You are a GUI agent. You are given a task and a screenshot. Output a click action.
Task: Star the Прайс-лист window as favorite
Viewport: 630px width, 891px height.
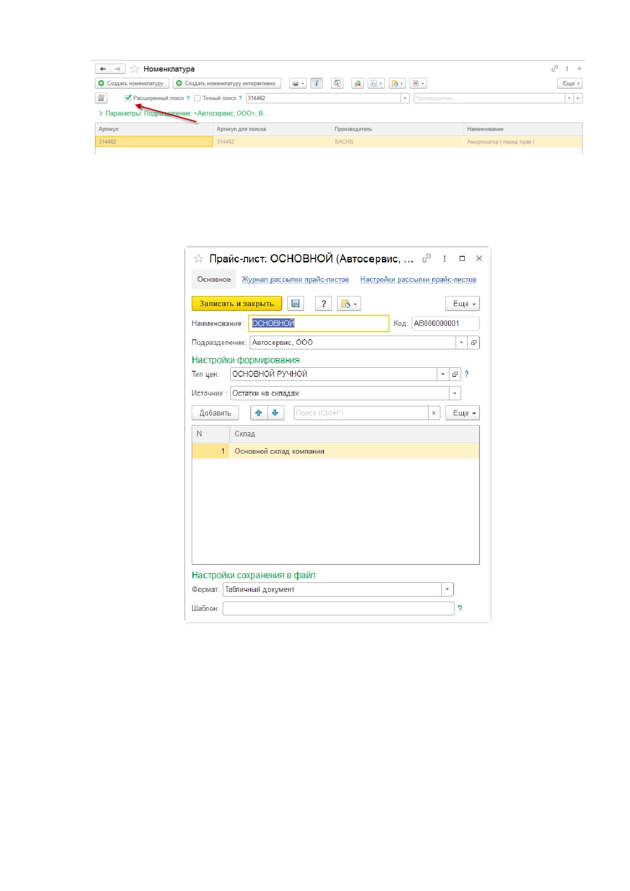198,259
